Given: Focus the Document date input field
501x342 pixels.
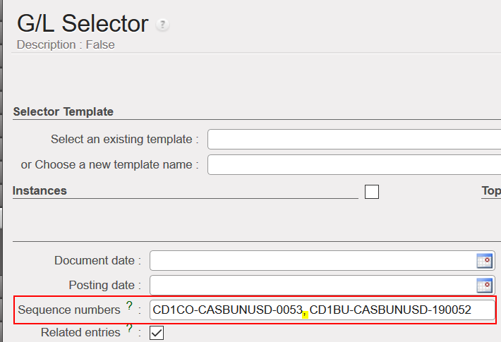Looking at the screenshot, I should 312,260.
